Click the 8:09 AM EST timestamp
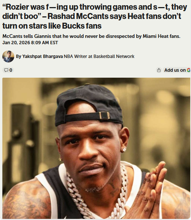Screen dimensions: 191x220 click(x=45, y=43)
